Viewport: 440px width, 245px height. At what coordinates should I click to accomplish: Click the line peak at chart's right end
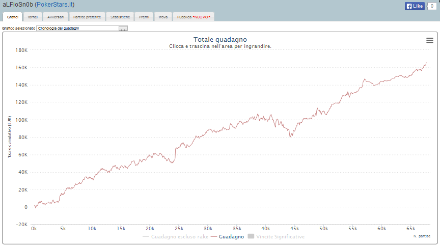(426, 63)
